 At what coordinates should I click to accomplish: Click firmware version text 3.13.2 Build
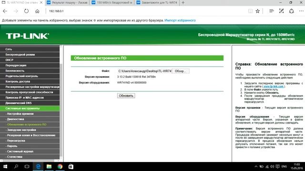(136, 77)
